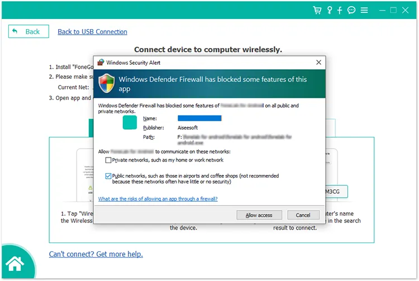This screenshot has height=281, width=419.
Task: Cancel the firewall alert
Action: tap(303, 215)
